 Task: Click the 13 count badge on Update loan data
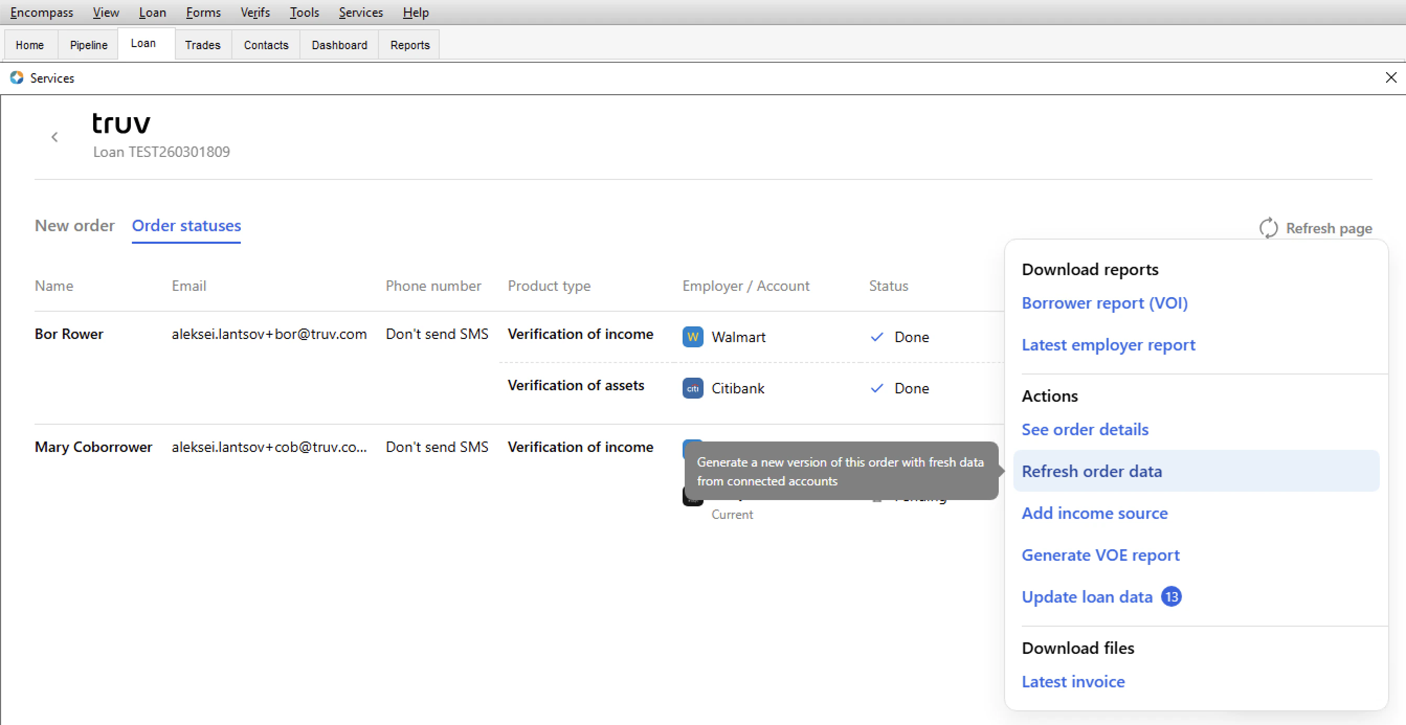tap(1171, 596)
